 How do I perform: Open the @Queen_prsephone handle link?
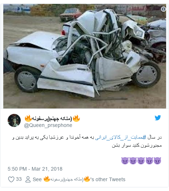(x=48, y=126)
